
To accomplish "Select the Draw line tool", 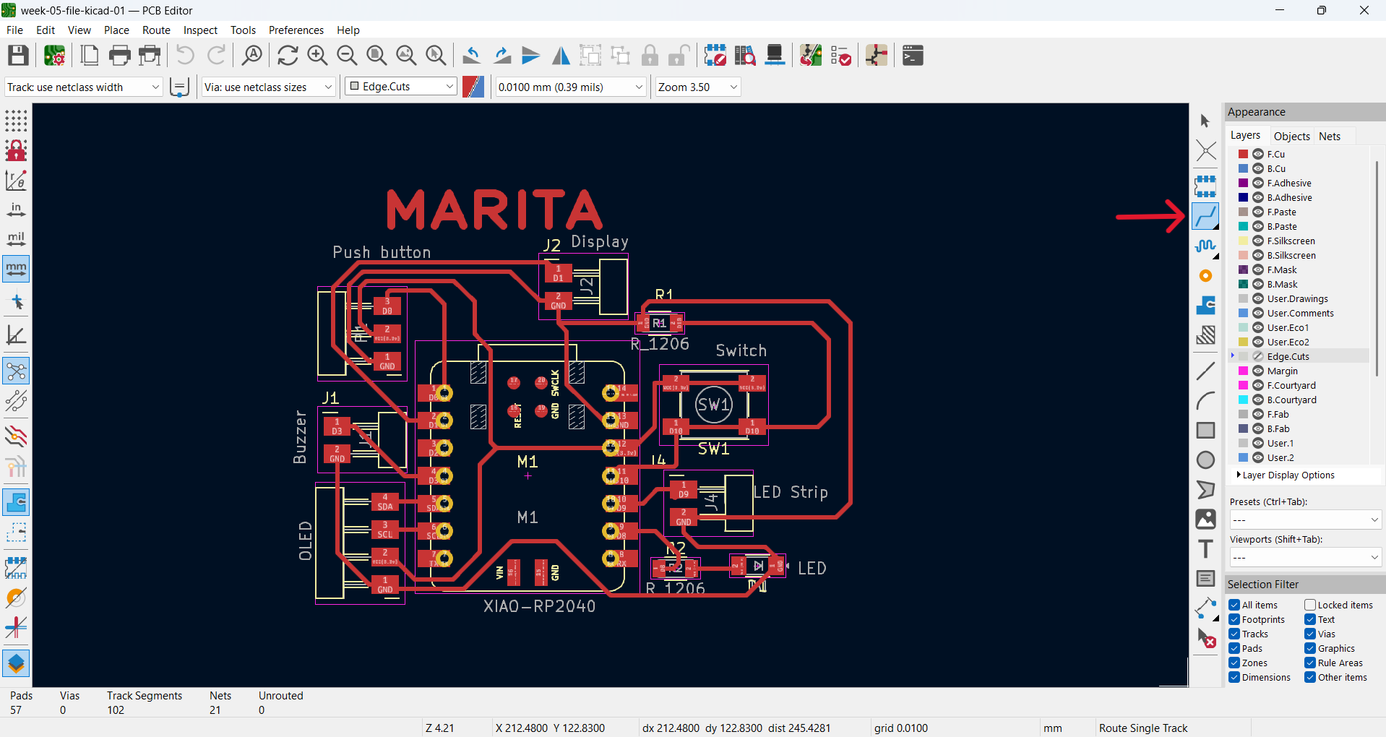I will pyautogui.click(x=1205, y=371).
